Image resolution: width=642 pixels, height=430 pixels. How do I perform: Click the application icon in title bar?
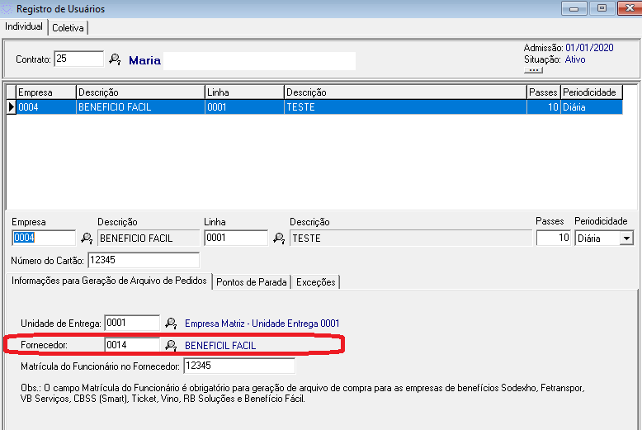(8, 9)
